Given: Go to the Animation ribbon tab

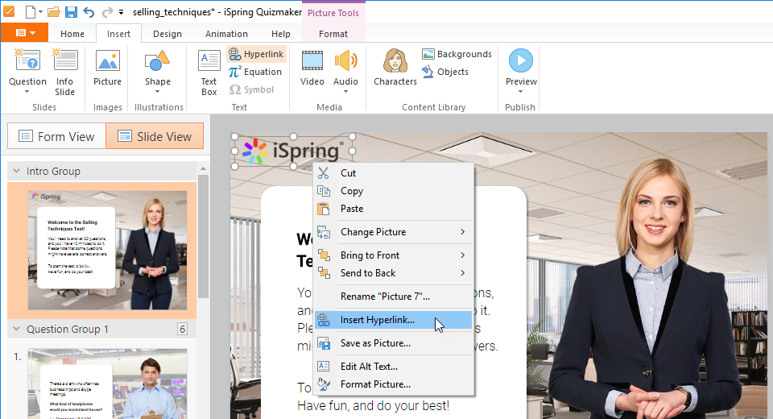Looking at the screenshot, I should (x=226, y=34).
